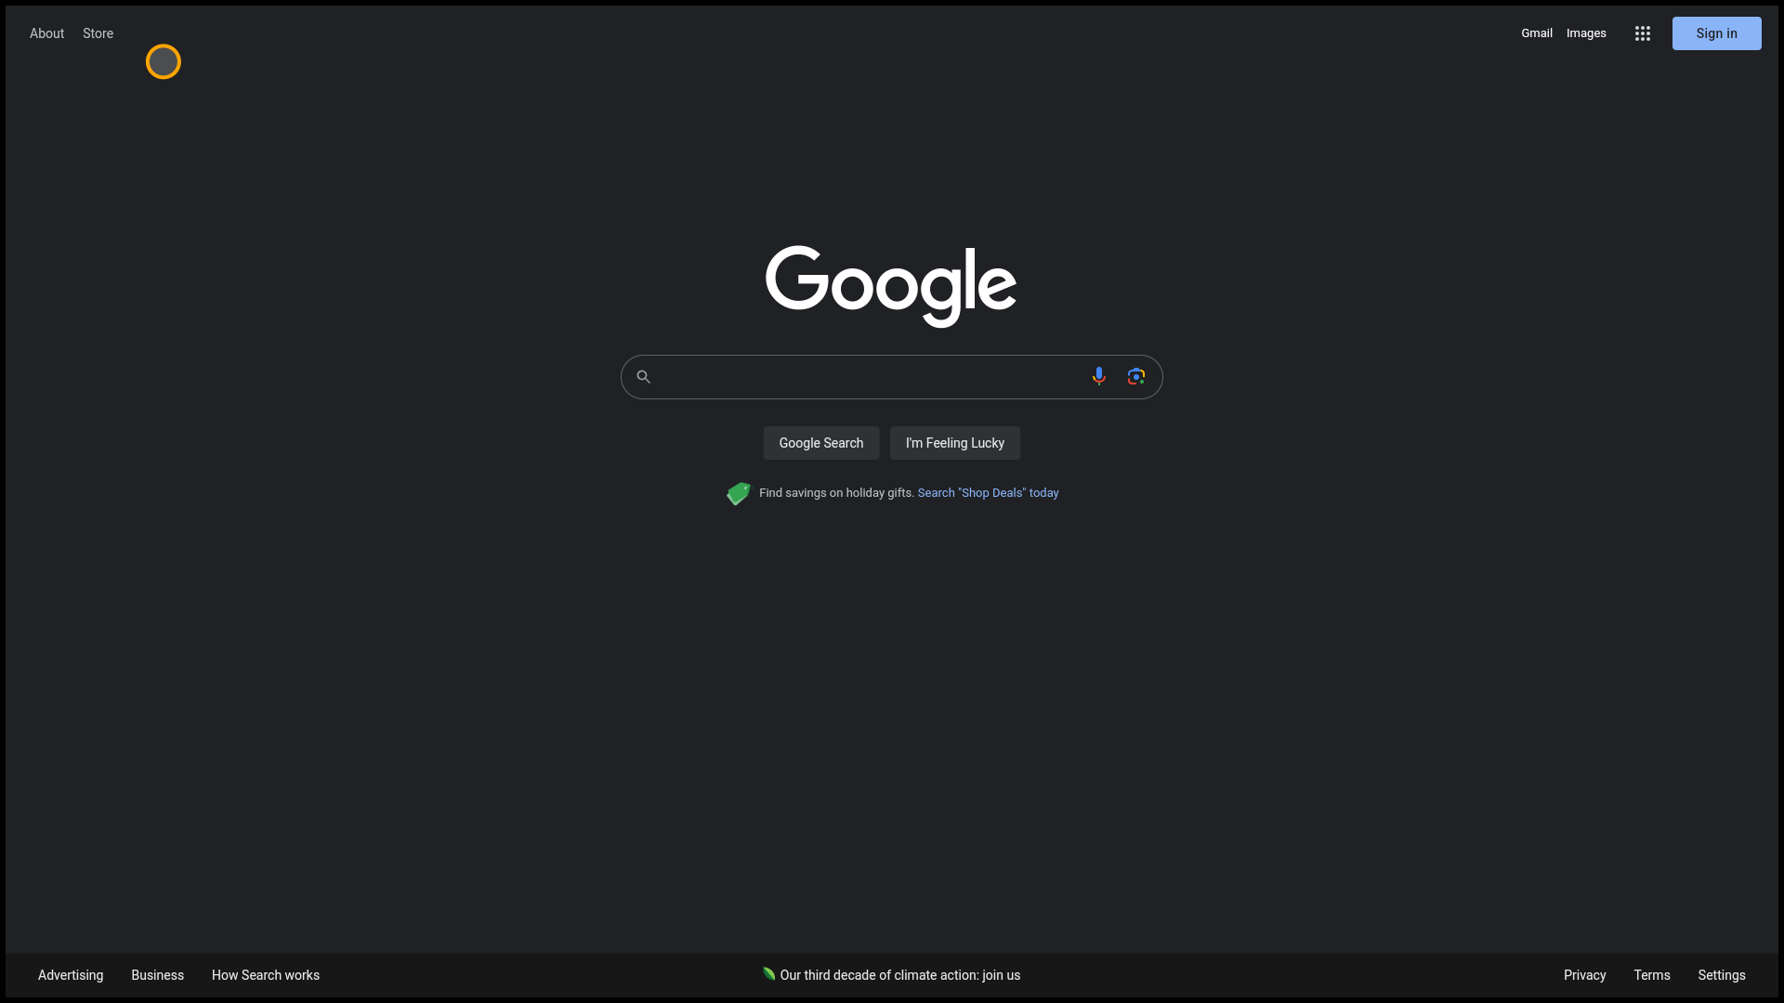This screenshot has width=1784, height=1003.
Task: Open the Store link
Action: [98, 33]
